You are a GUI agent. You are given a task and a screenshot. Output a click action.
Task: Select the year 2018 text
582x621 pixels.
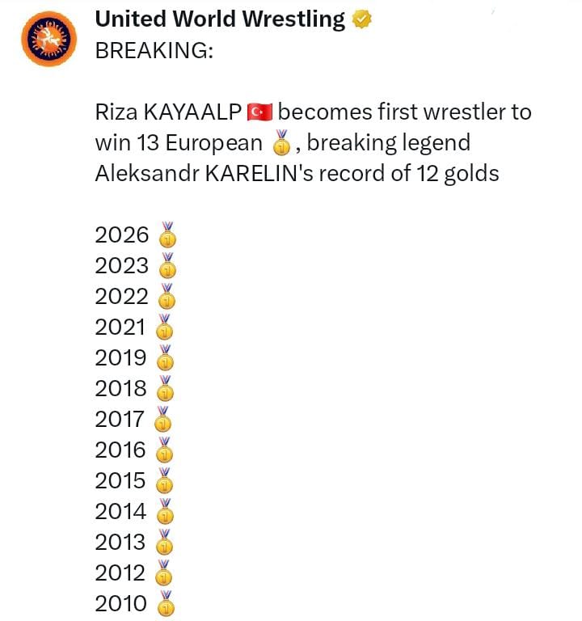tap(122, 389)
